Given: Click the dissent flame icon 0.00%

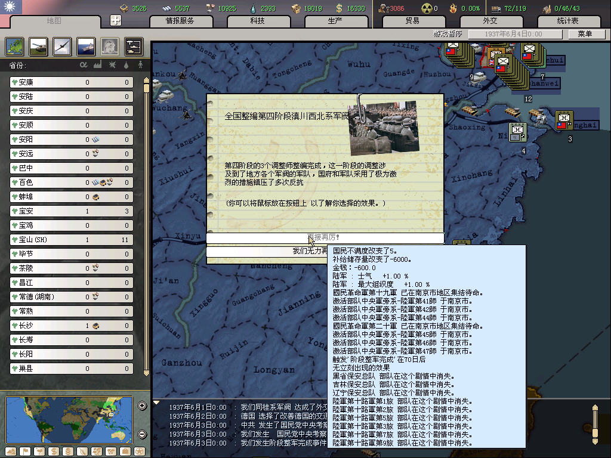Looking at the screenshot, I should pyautogui.click(x=453, y=8).
